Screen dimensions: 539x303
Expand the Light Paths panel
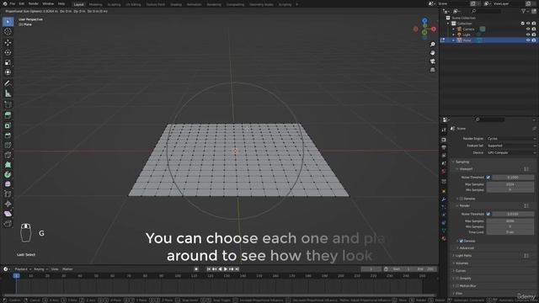point(462,256)
